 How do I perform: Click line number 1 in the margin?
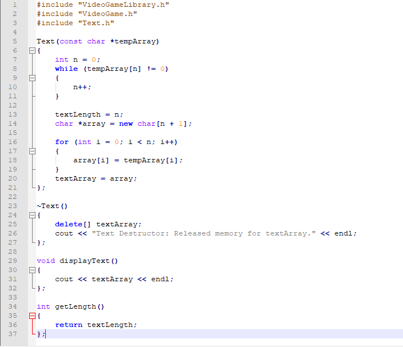(x=15, y=5)
